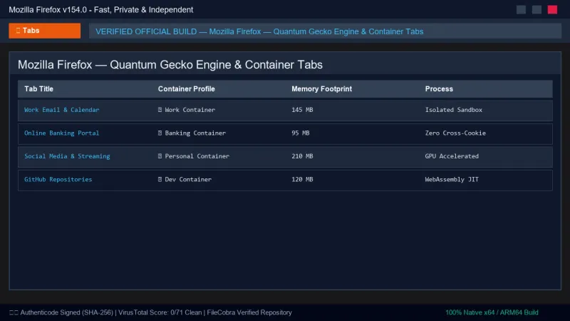Click the status bar icon before Authenticode

[14, 312]
